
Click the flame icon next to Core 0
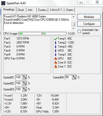56,62
